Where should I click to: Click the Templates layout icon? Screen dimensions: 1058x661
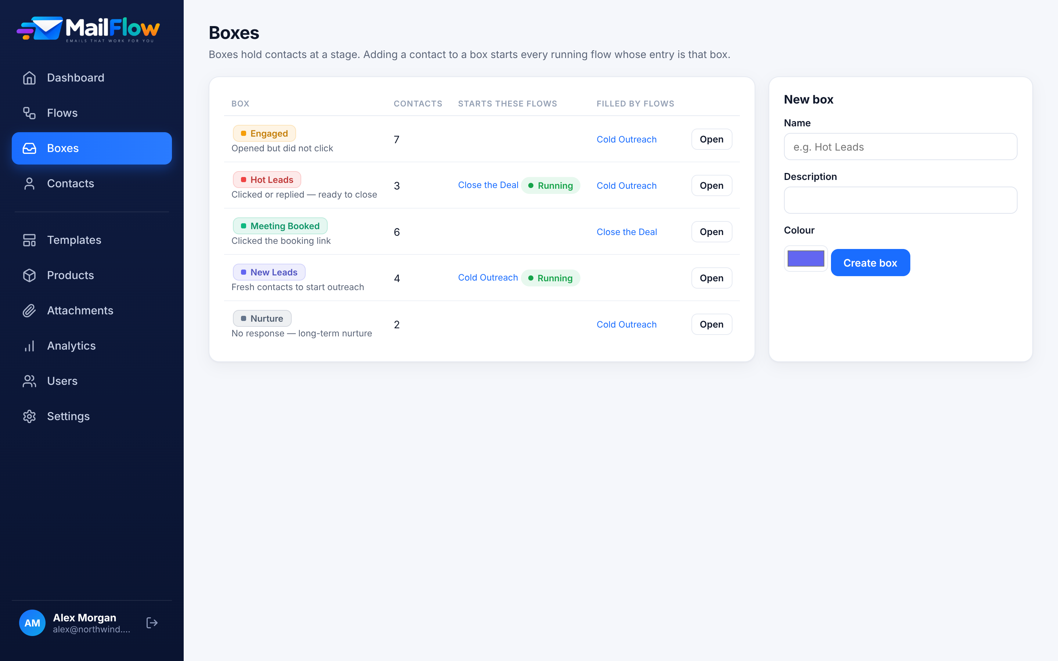pyautogui.click(x=29, y=240)
